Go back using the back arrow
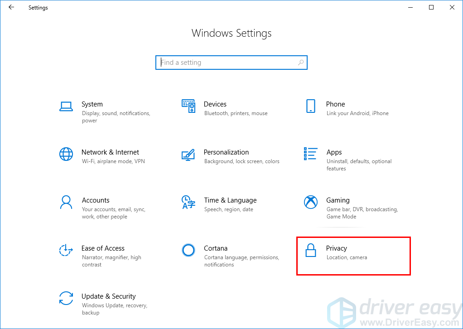 (11, 7)
